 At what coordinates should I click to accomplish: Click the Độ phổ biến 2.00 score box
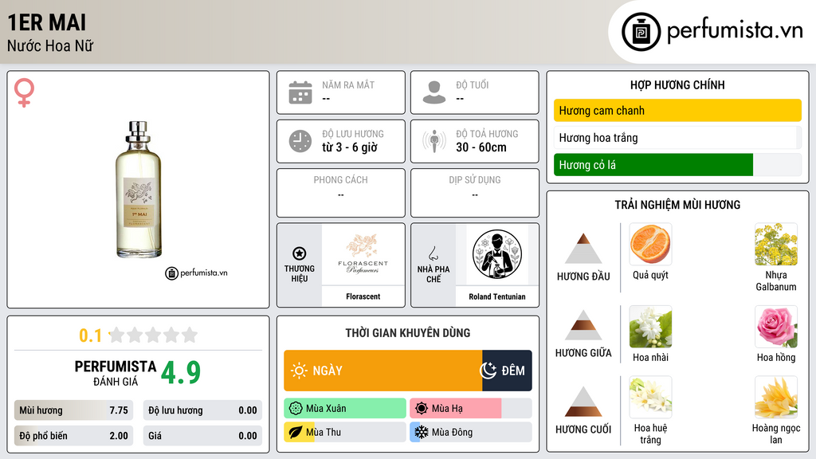pyautogui.click(x=73, y=436)
